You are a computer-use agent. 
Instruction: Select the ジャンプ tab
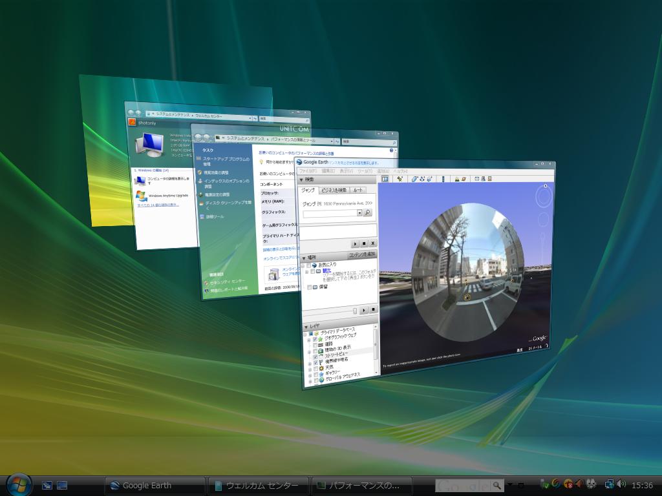(x=308, y=191)
